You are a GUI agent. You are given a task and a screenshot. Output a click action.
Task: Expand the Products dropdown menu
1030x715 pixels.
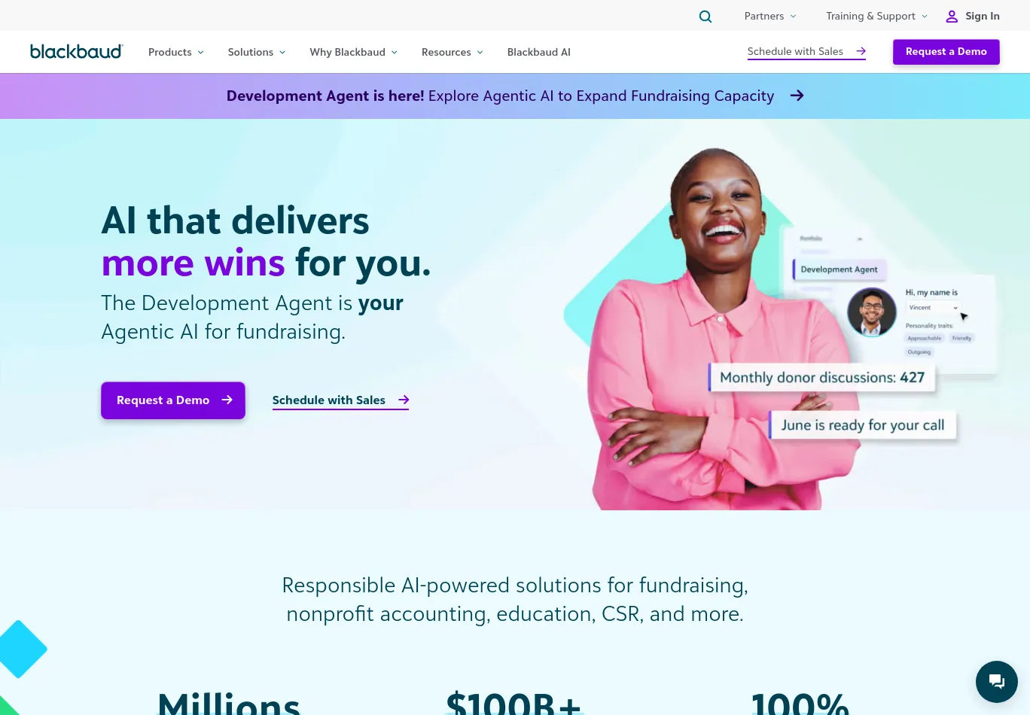pos(176,52)
